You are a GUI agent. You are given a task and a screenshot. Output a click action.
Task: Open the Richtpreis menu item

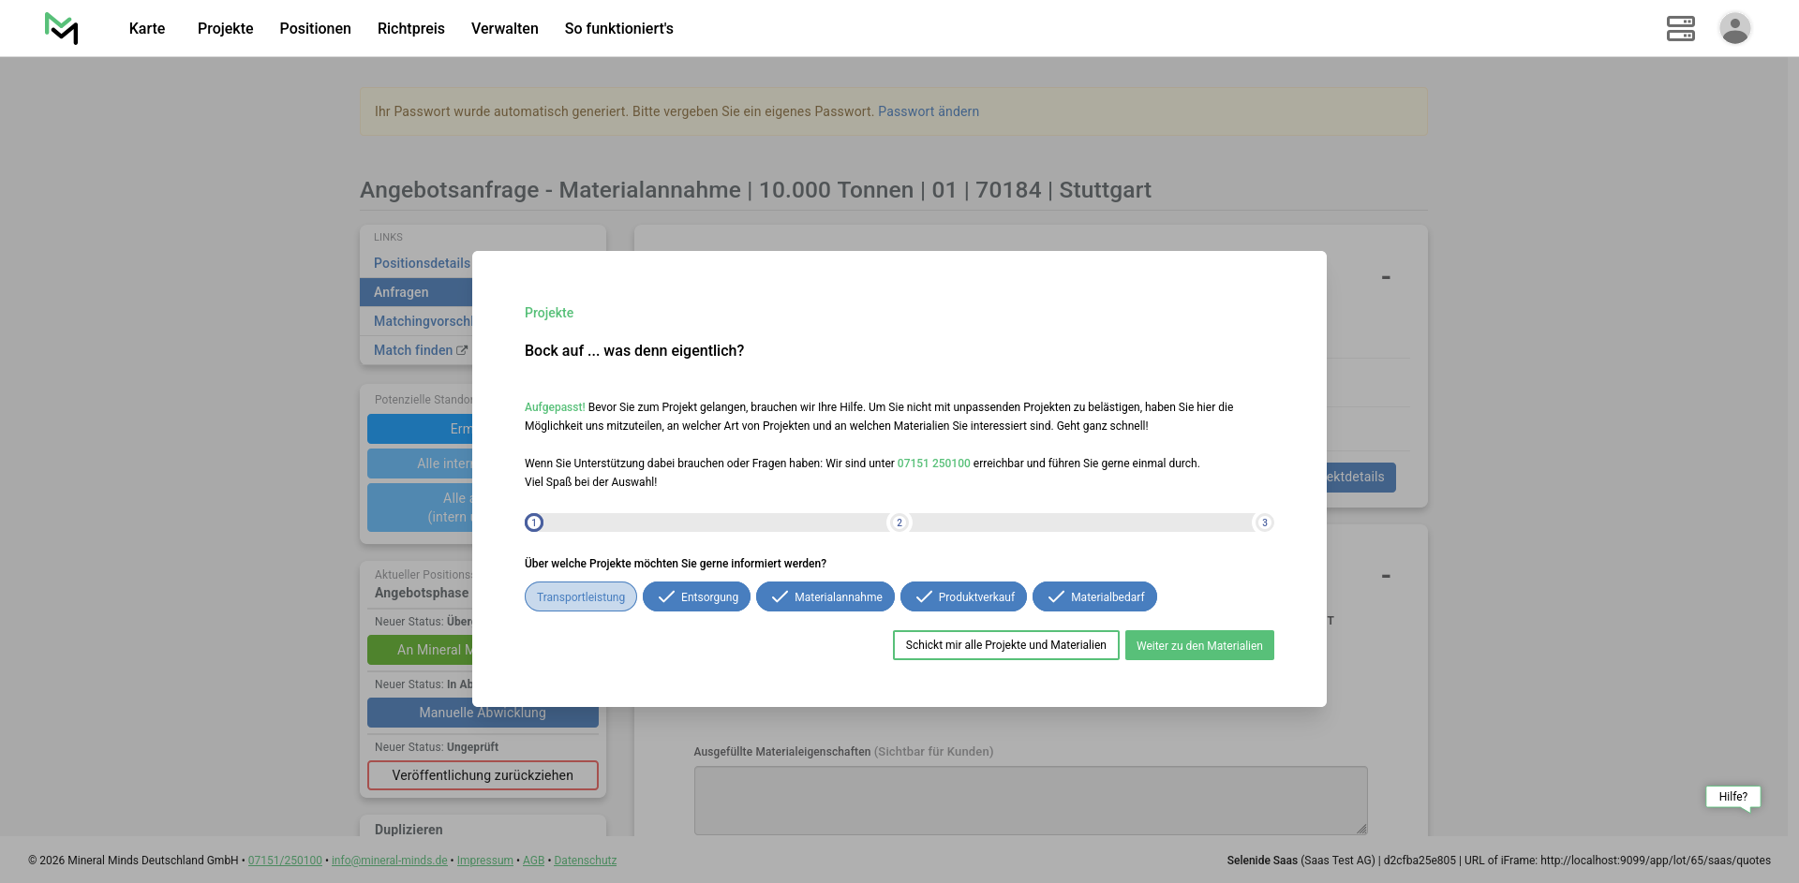(x=410, y=28)
